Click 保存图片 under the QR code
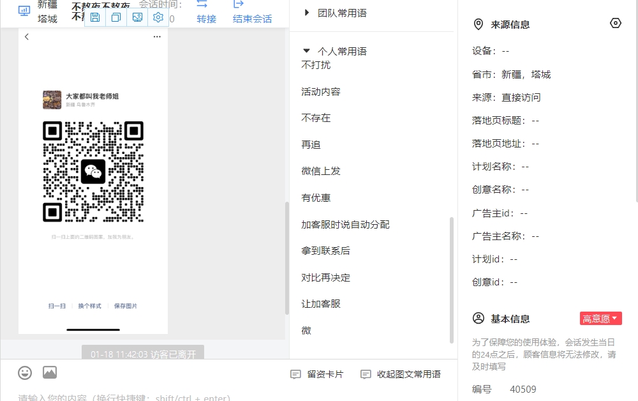Screen dimensions: 638x401 tap(126, 306)
